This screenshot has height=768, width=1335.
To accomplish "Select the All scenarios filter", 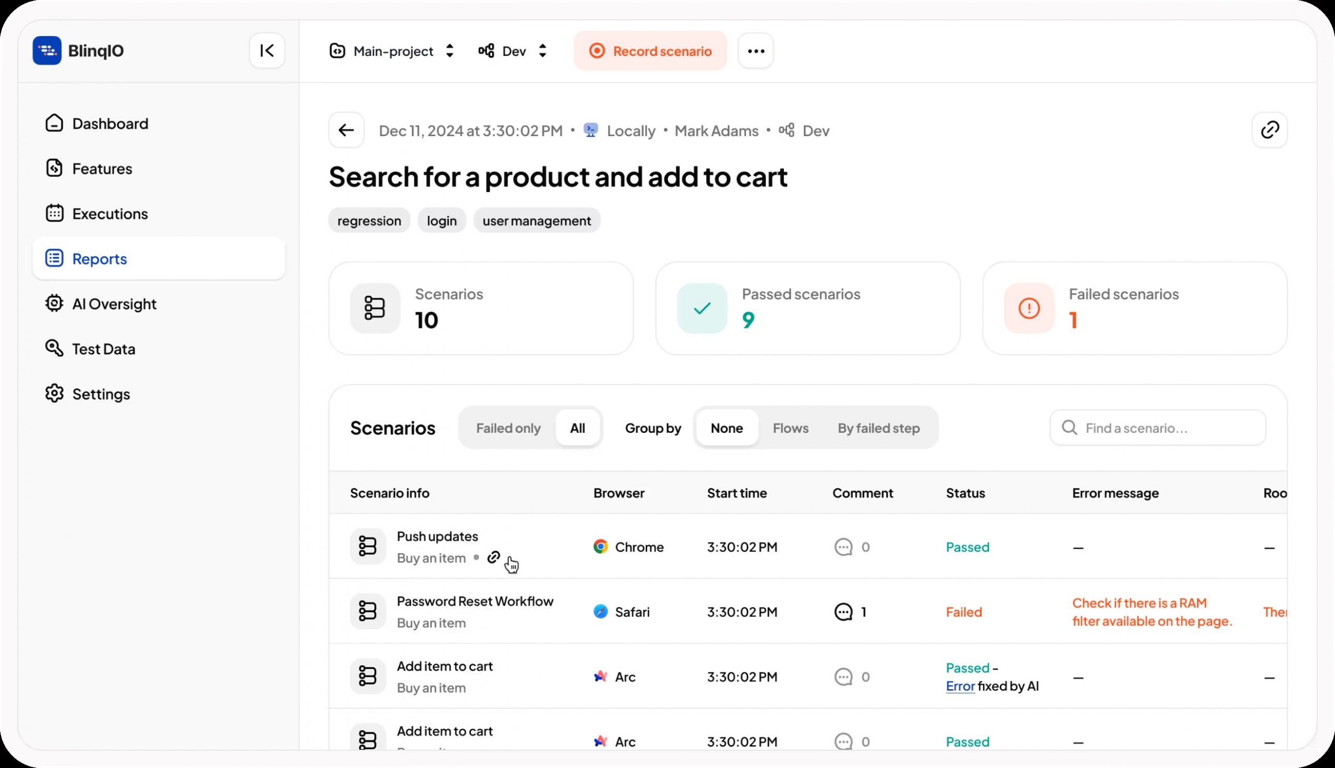I will click(x=577, y=428).
